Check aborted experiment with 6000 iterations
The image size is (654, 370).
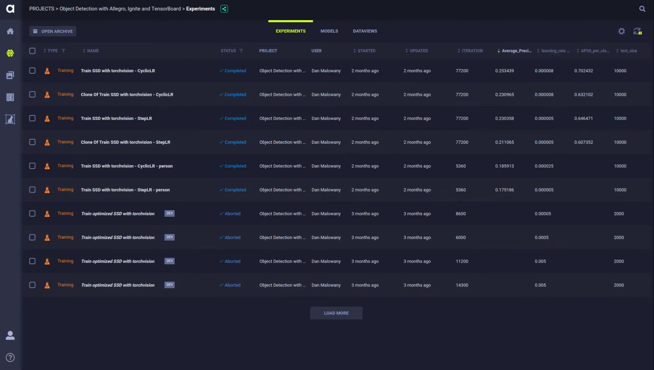point(32,237)
